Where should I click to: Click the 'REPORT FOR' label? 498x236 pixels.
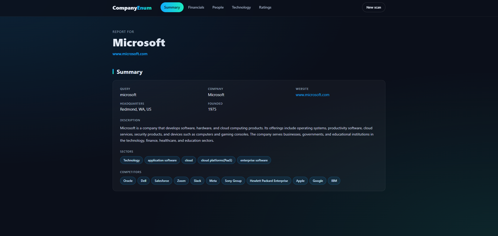click(x=123, y=32)
